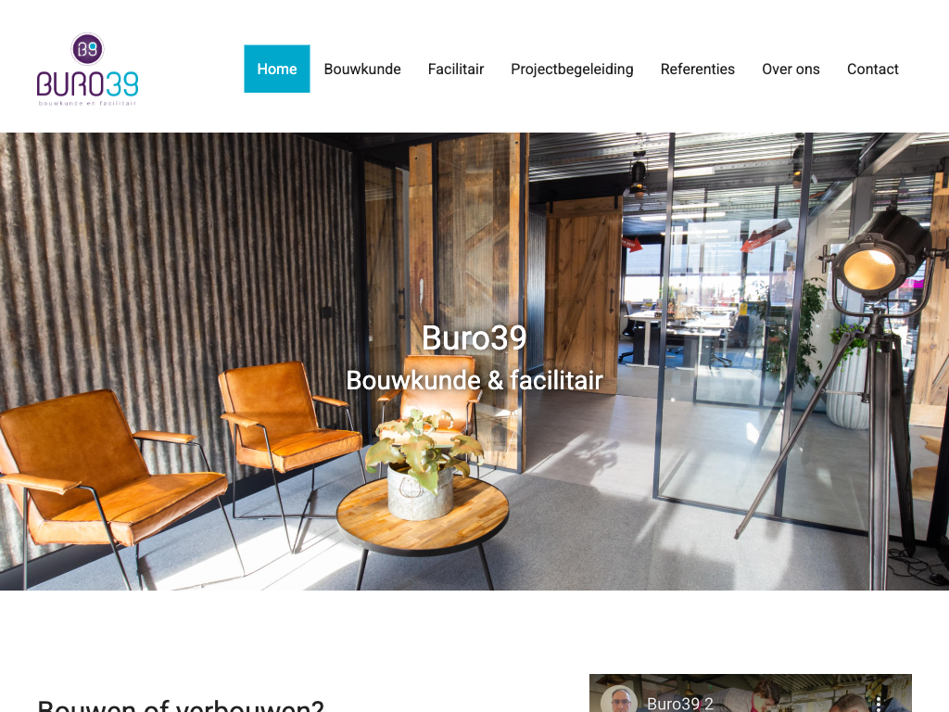
Task: Open the Over ons page
Action: (791, 69)
